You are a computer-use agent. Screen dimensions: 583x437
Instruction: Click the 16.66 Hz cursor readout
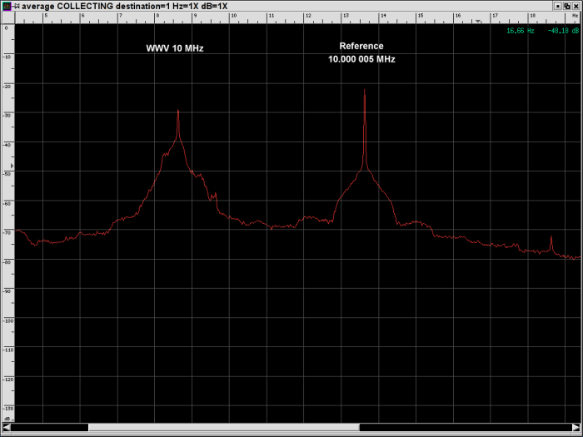point(521,31)
